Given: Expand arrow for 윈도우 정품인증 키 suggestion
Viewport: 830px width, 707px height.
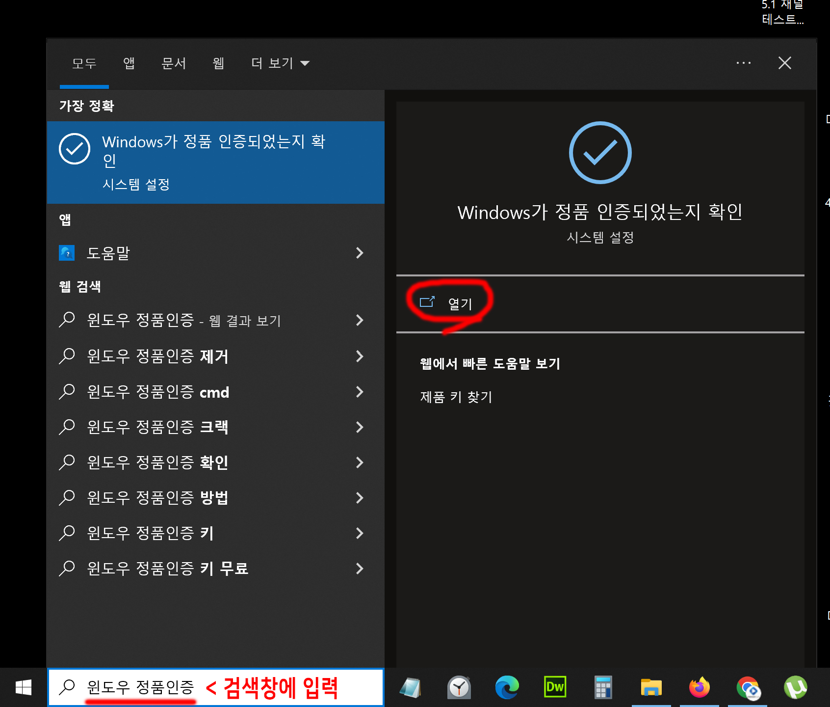Looking at the screenshot, I should pos(360,533).
